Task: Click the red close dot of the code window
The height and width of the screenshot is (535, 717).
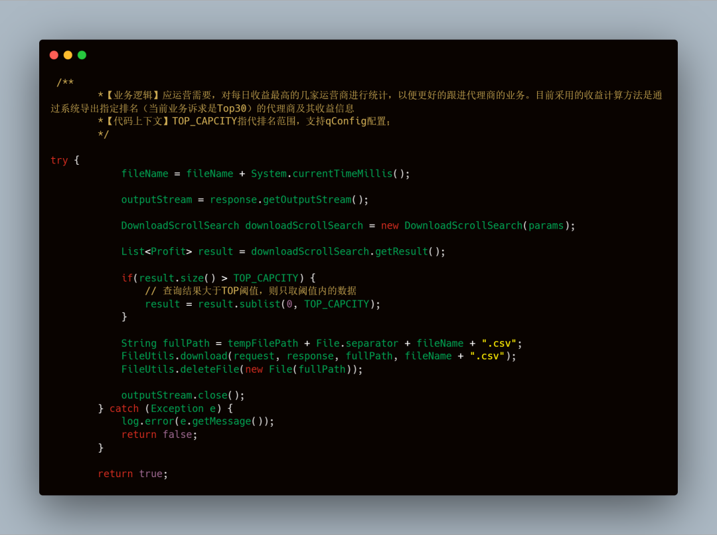Action: (x=54, y=55)
